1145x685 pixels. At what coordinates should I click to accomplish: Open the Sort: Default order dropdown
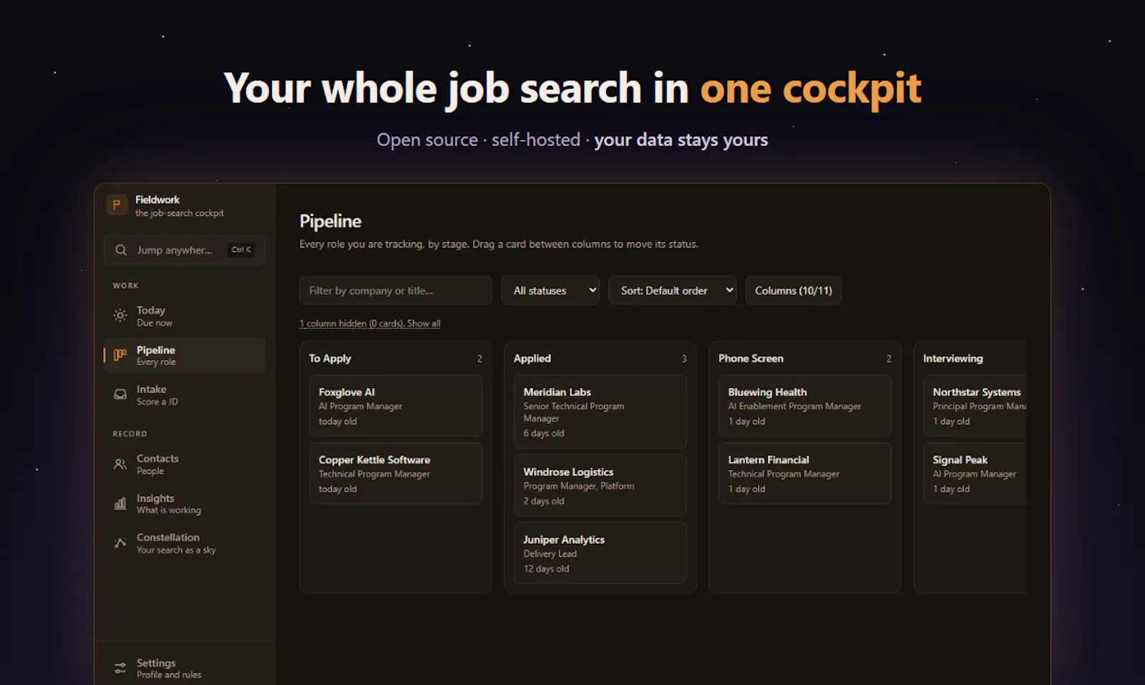[x=673, y=291]
